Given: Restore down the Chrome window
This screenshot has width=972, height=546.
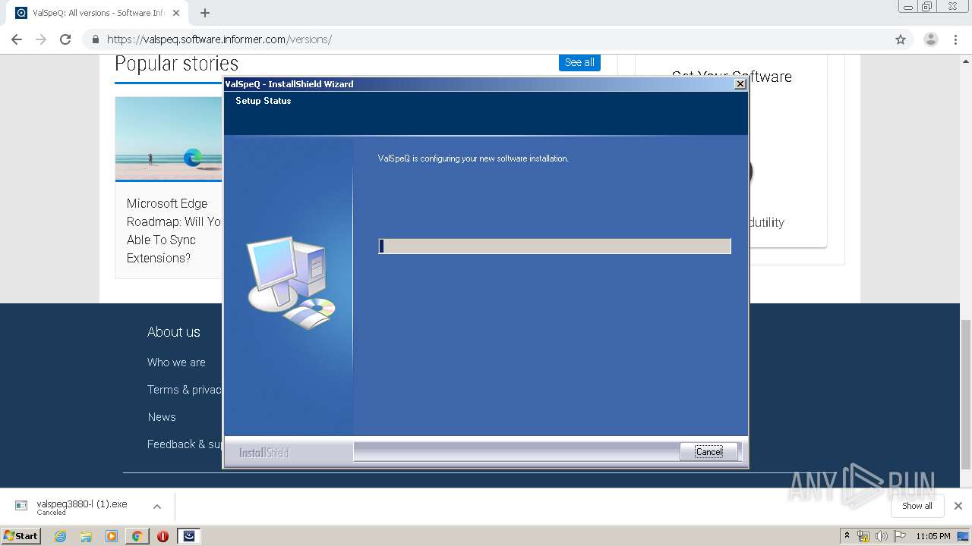Looking at the screenshot, I should pos(927,7).
